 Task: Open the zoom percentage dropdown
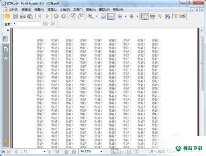pyautogui.click(x=101, y=151)
